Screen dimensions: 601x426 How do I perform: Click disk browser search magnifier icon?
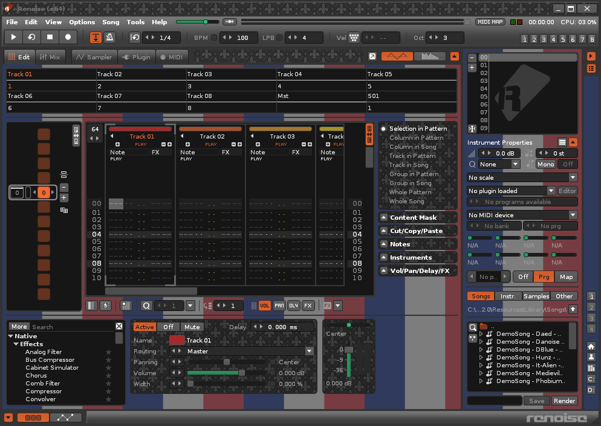[x=473, y=327]
